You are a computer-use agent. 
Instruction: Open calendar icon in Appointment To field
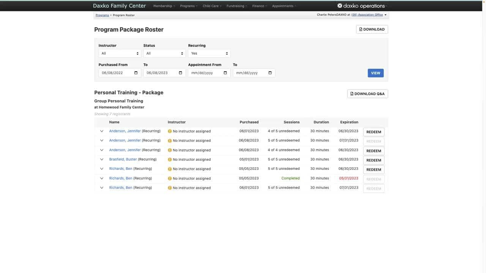[x=270, y=73]
